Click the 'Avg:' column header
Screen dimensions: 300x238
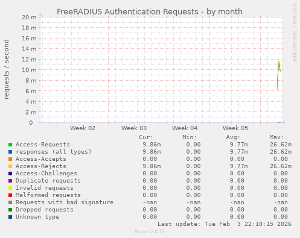pyautogui.click(x=233, y=137)
